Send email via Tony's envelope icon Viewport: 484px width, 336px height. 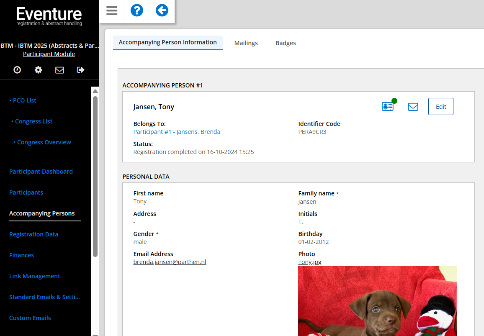(413, 107)
